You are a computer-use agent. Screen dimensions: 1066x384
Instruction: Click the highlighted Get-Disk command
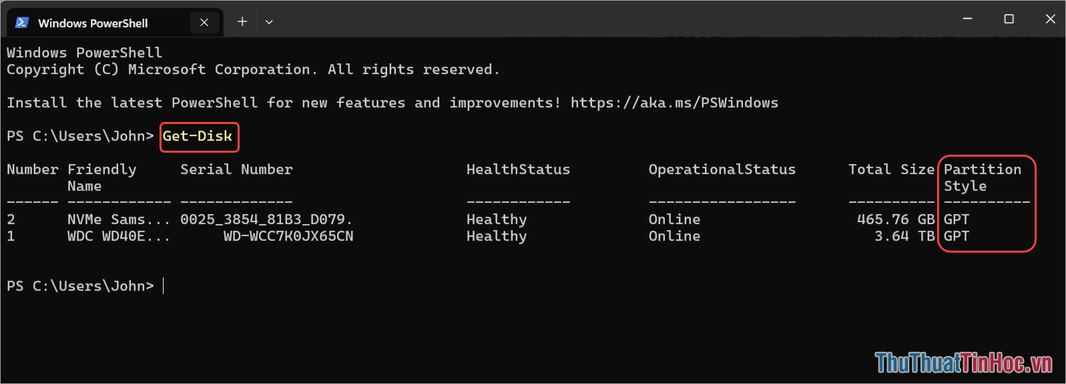(x=198, y=136)
